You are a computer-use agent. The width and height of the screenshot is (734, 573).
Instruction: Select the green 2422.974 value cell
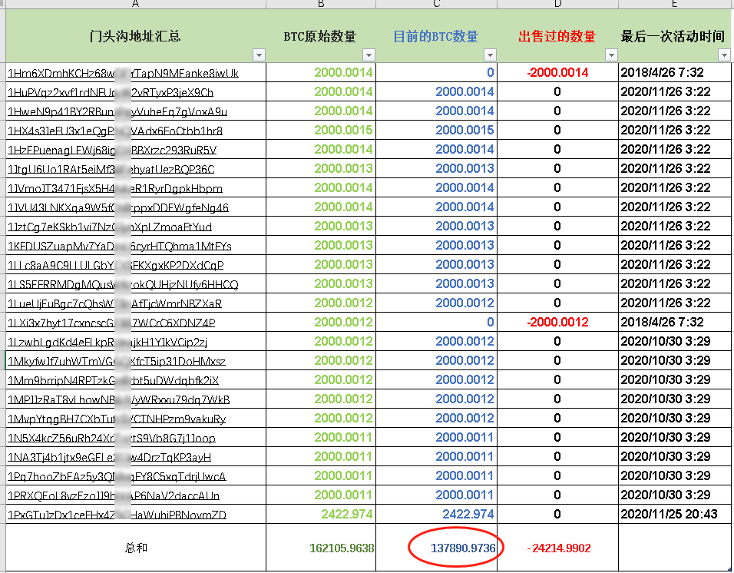click(x=346, y=514)
